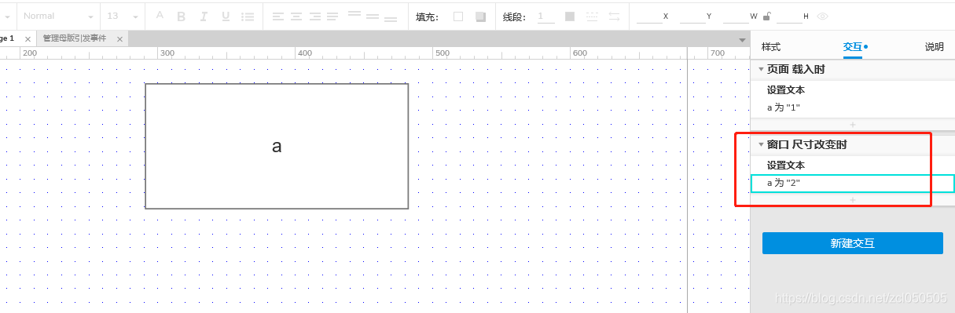The width and height of the screenshot is (955, 313).
Task: Switch to the 管理母版引发事件 tab
Action: [75, 38]
